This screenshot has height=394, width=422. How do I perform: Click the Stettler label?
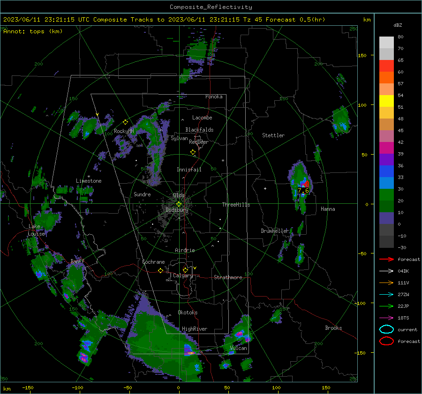tap(273, 135)
